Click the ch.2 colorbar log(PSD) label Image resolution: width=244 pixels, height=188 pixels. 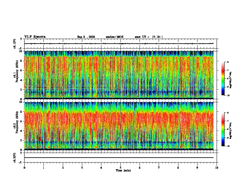231,131
